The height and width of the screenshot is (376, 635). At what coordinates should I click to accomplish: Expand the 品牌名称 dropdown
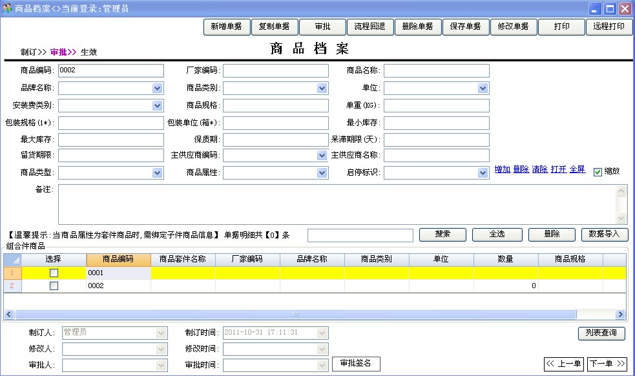[x=158, y=88]
